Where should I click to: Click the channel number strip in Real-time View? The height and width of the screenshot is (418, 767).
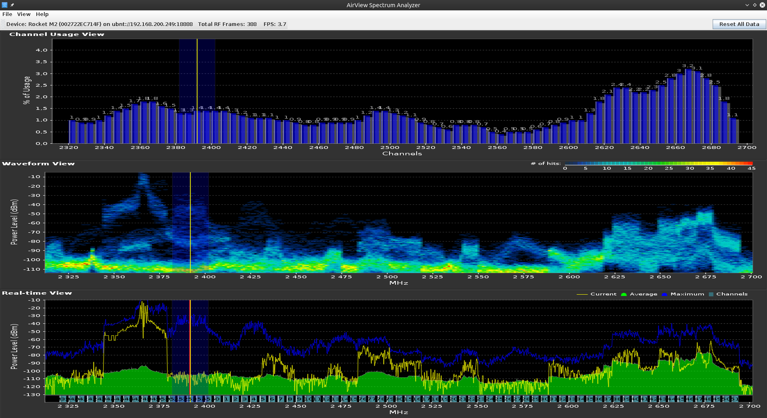pyautogui.click(x=399, y=399)
